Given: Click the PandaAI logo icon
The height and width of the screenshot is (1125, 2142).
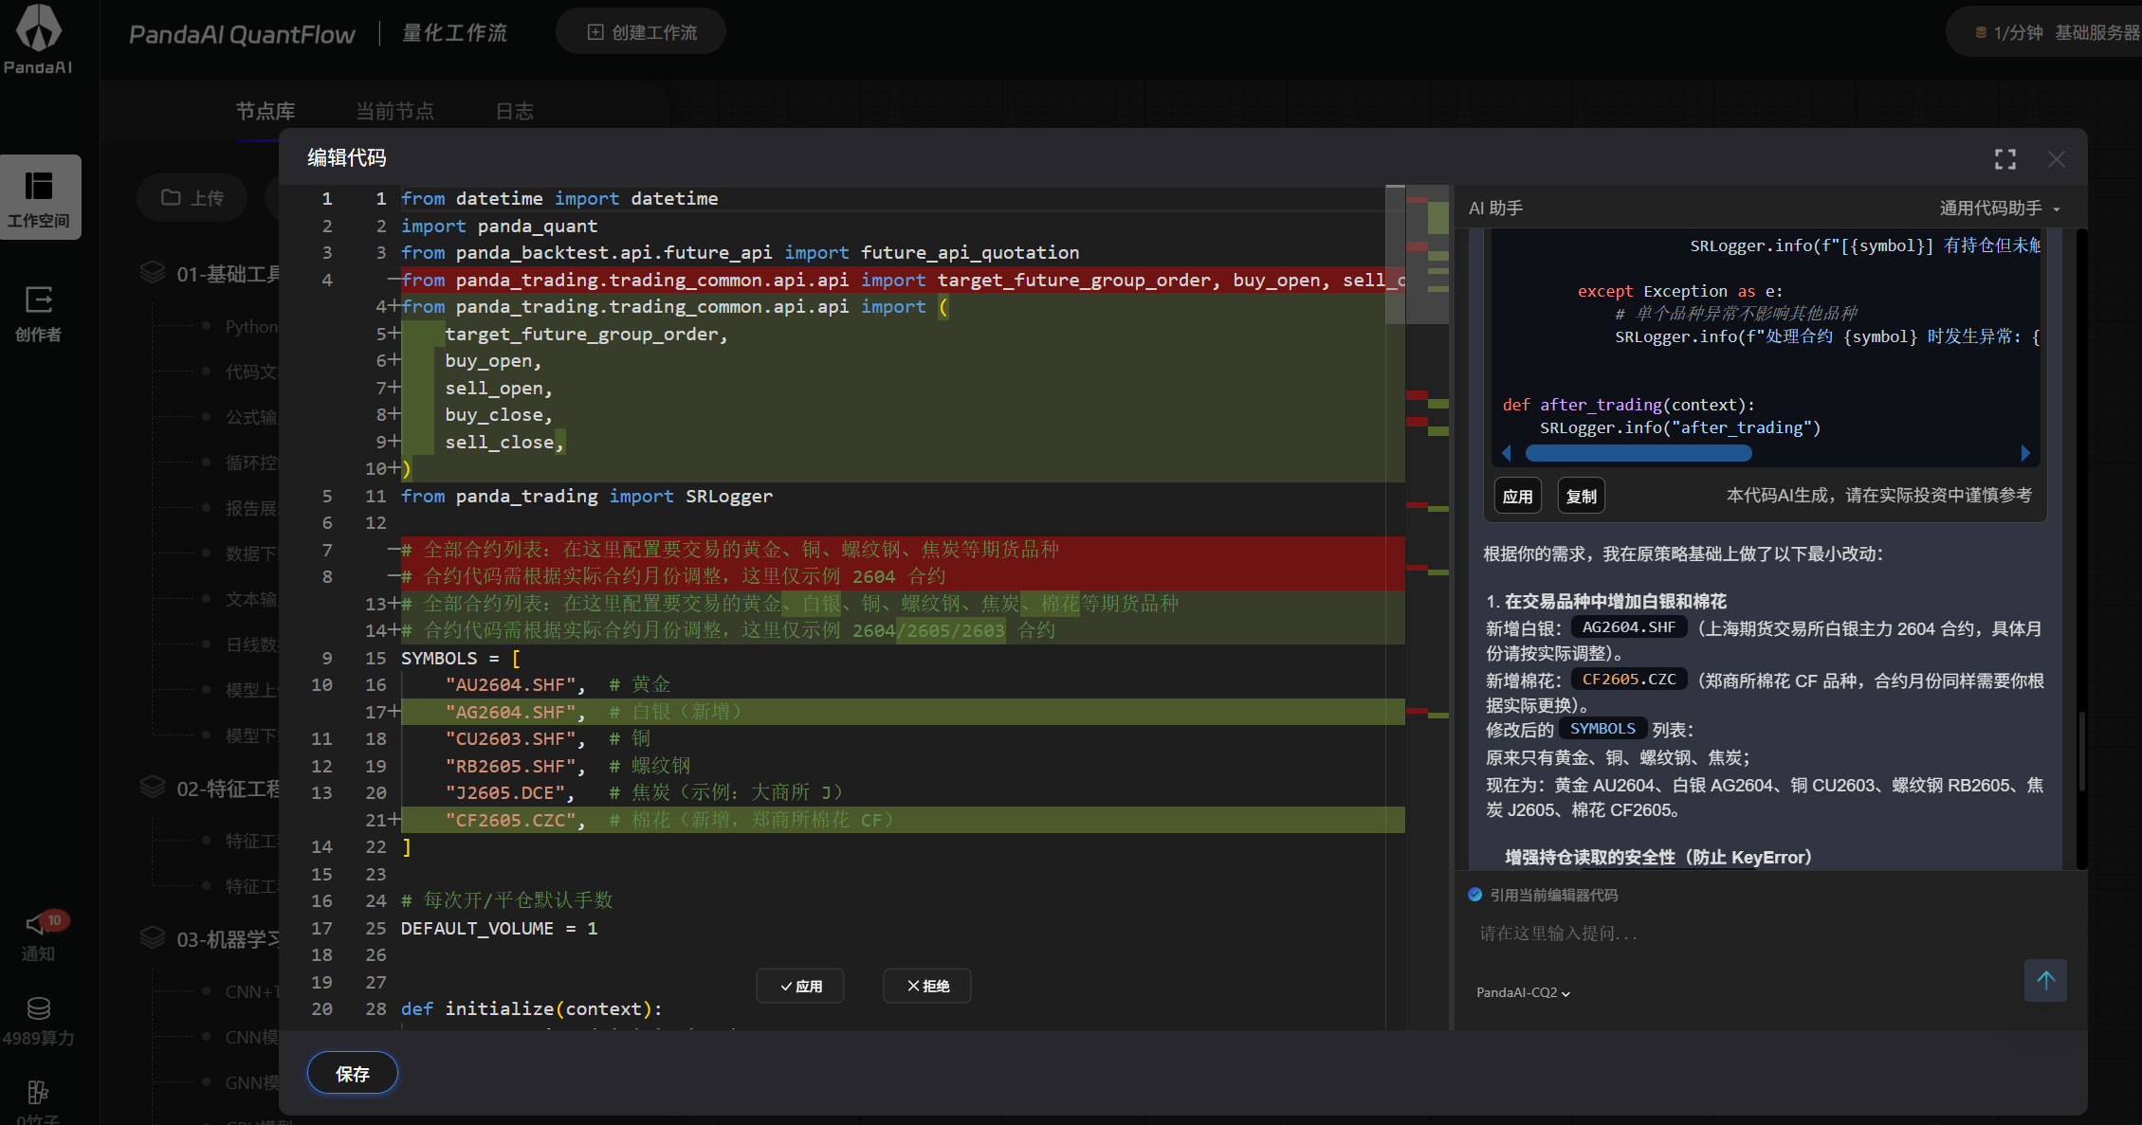Looking at the screenshot, I should click(x=39, y=29).
